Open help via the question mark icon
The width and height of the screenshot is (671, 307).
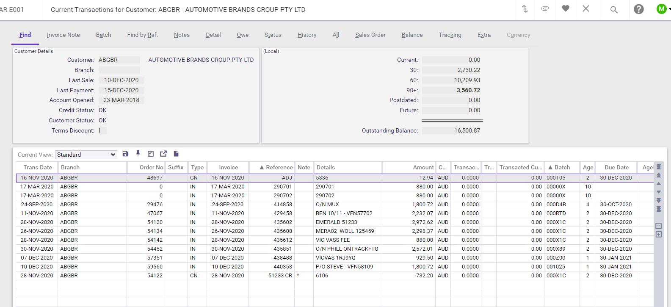pos(639,9)
